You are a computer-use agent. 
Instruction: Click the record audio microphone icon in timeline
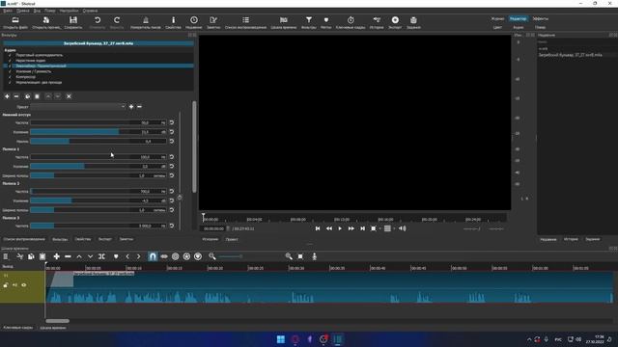(x=314, y=256)
